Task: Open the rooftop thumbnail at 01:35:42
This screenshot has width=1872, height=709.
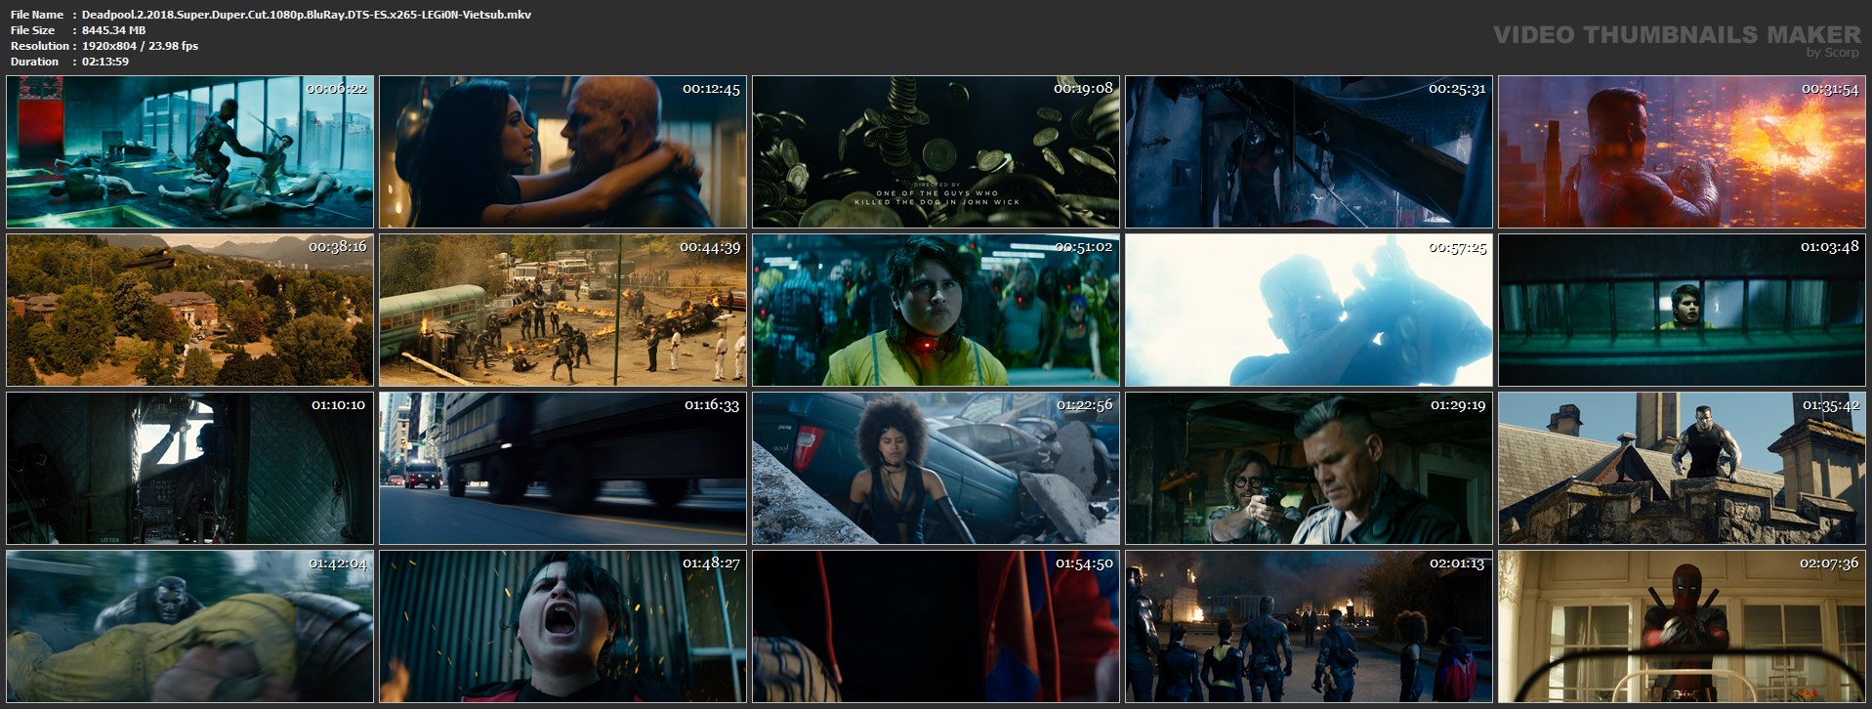Action: point(1682,468)
